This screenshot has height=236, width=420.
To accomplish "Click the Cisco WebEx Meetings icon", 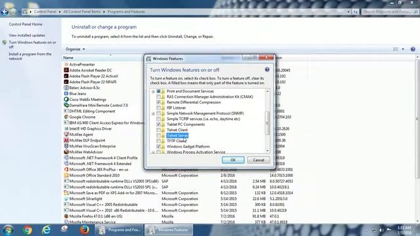I will click(66, 99).
